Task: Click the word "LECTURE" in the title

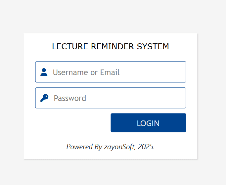Action: point(70,47)
